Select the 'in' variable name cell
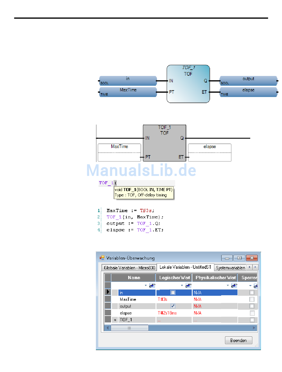Screen dimensions: 282x372 pyautogui.click(x=137, y=292)
